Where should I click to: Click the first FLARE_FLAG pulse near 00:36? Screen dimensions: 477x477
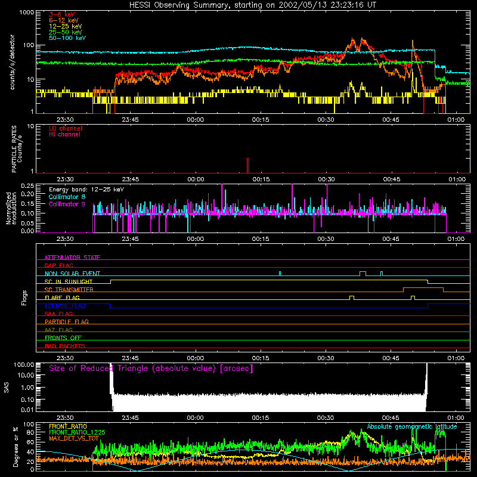pos(352,297)
